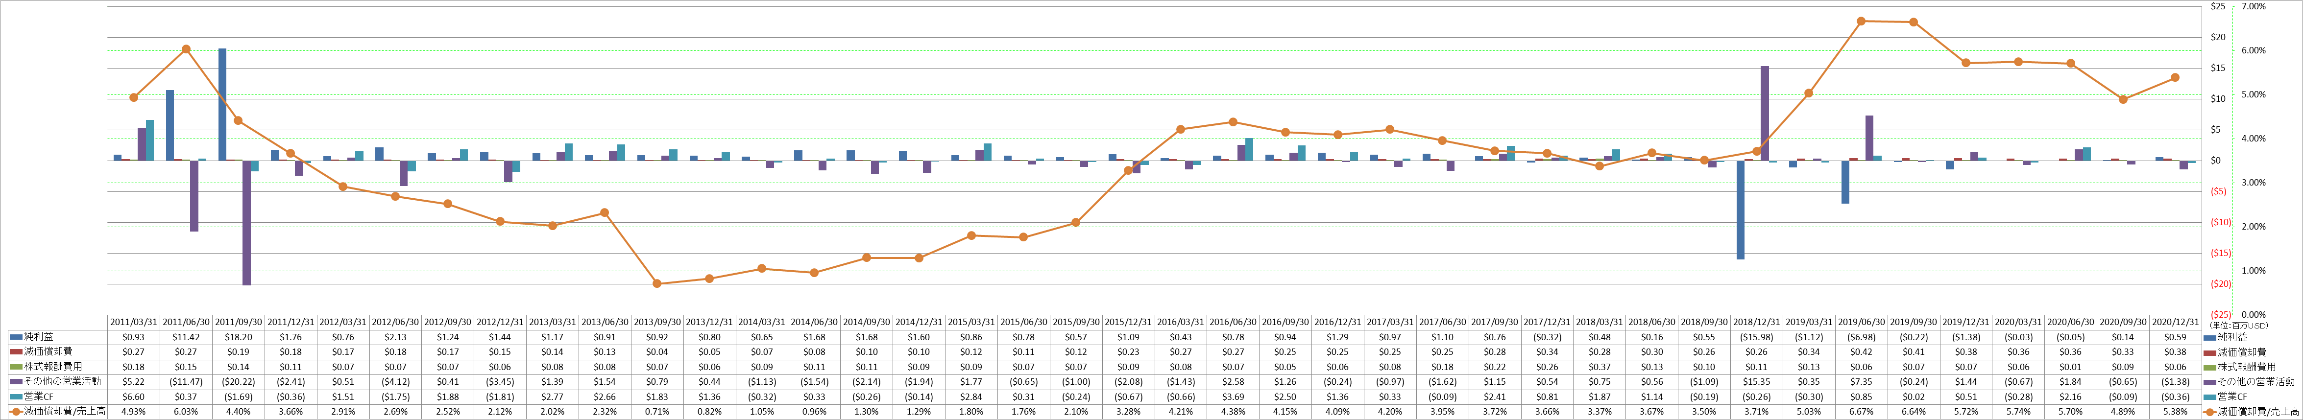Screen dimensions: 2303x420
Task: Select the 2013/09/30 date column header
Action: [657, 322]
